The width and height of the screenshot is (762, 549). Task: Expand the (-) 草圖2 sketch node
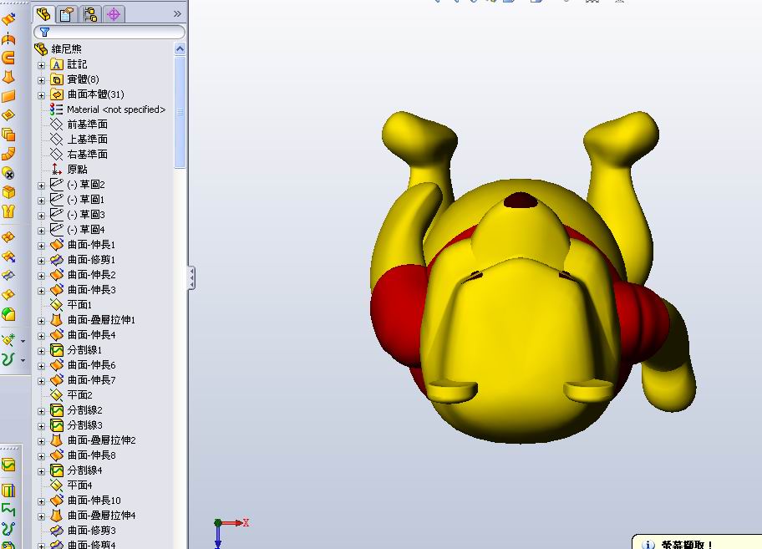tap(41, 186)
